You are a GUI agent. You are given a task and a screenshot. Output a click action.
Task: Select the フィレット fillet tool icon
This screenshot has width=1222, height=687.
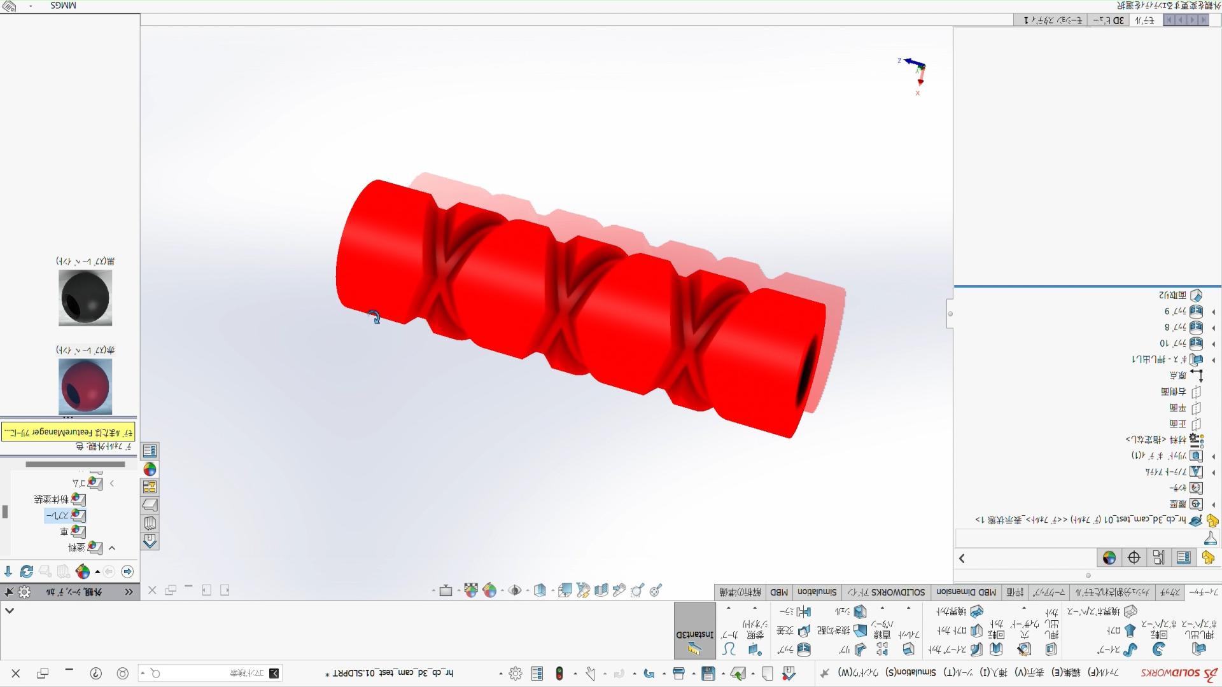click(909, 649)
